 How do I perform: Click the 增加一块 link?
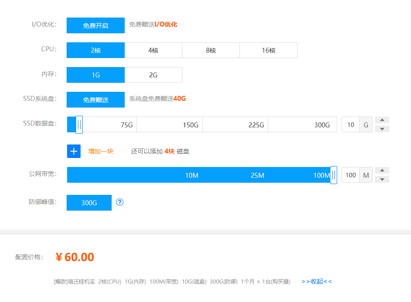pos(101,151)
